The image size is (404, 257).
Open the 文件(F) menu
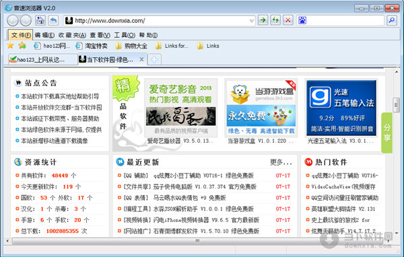point(21,35)
